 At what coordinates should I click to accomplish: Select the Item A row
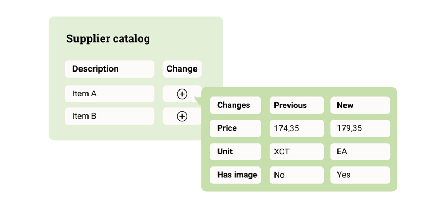point(109,94)
